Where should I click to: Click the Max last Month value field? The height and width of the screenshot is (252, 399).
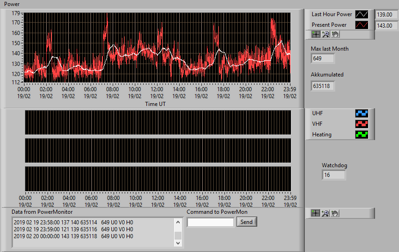click(322, 59)
